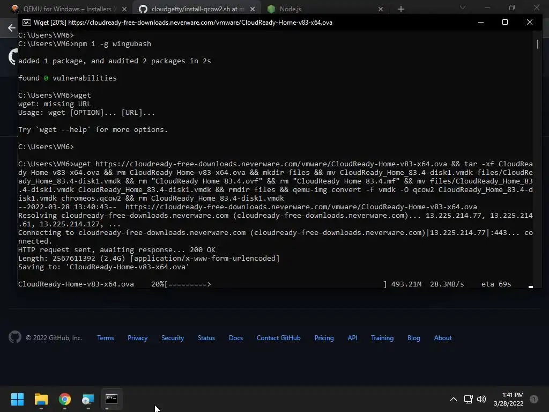Select the Command Prompt taskbar icon
The height and width of the screenshot is (412, 549).
click(112, 399)
